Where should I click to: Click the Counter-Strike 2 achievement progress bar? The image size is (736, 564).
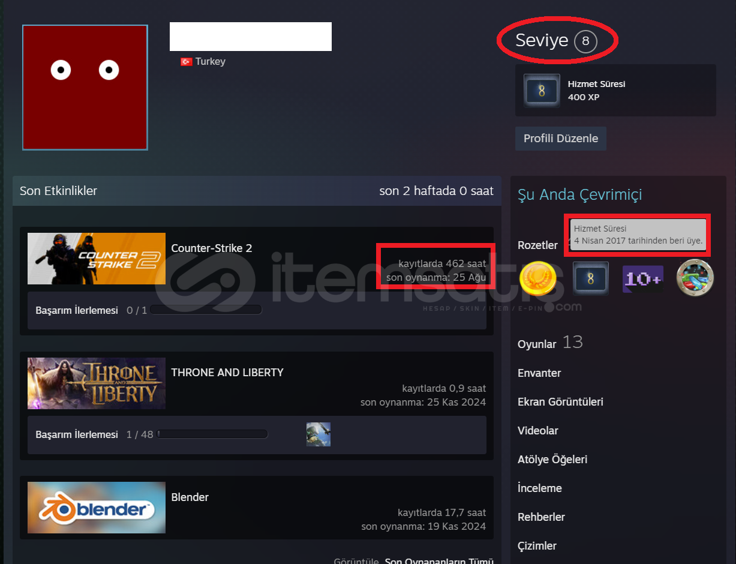[206, 310]
